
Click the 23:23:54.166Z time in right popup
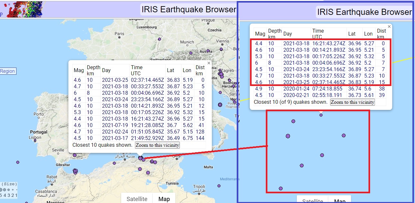[x=329, y=69]
